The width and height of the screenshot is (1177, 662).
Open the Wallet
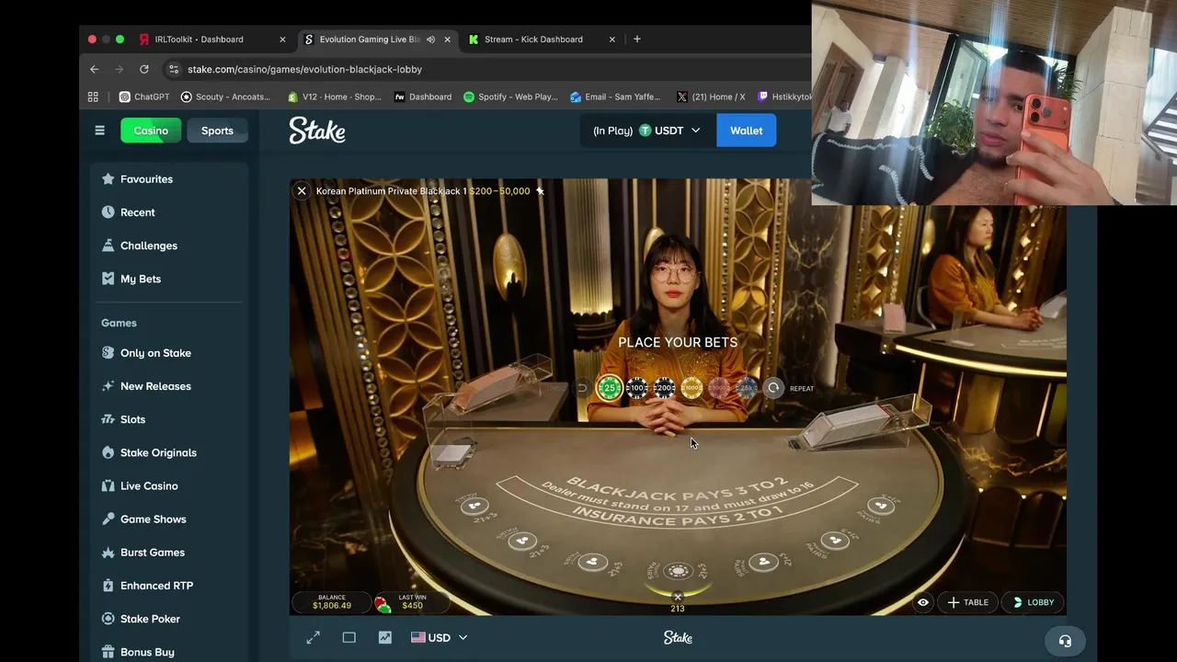pyautogui.click(x=746, y=131)
